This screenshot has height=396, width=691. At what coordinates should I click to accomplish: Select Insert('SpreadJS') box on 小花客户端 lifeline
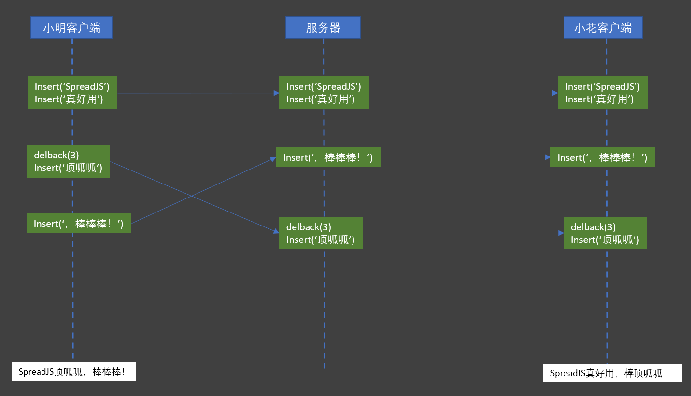click(603, 93)
